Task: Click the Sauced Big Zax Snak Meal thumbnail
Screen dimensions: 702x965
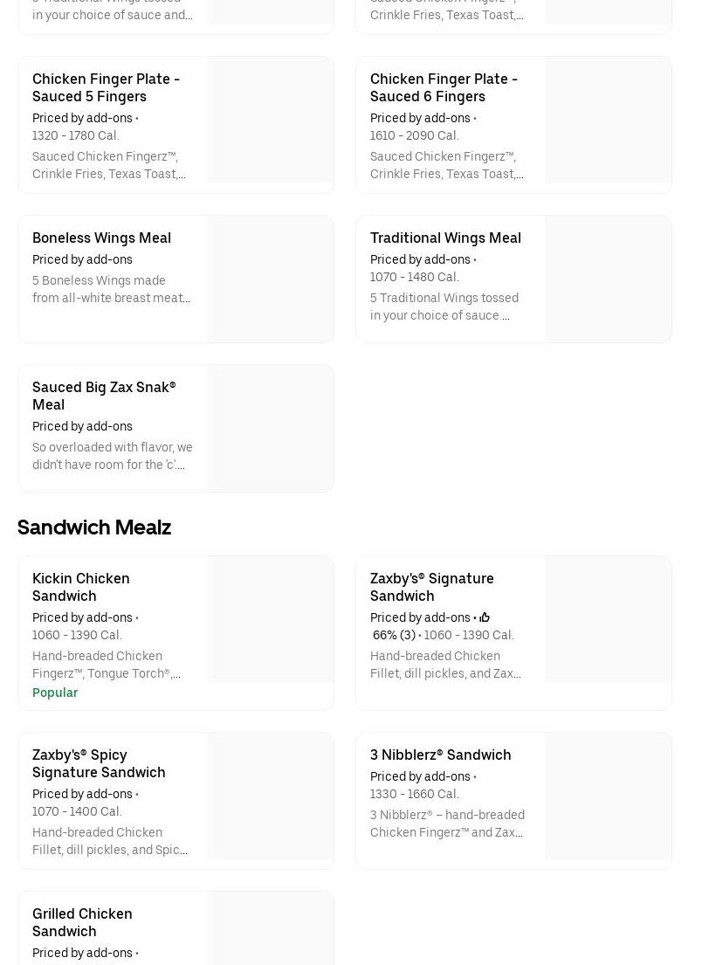Action: coord(270,428)
